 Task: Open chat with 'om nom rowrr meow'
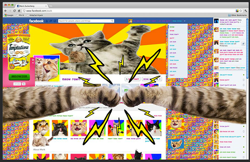point(230,157)
